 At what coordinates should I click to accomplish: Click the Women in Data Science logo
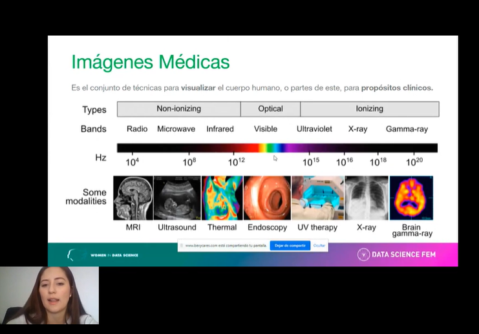(103, 255)
